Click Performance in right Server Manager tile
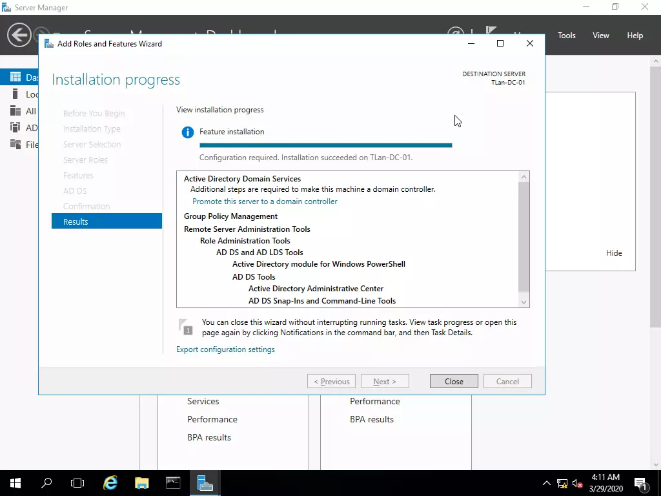This screenshot has height=496, width=661. 375,401
